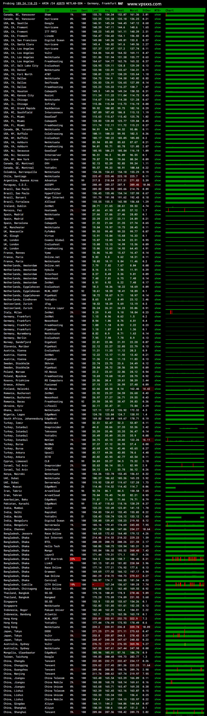Show MTR for Rozint Kansas City row
207x716 pixels.
tap(157, 95)
